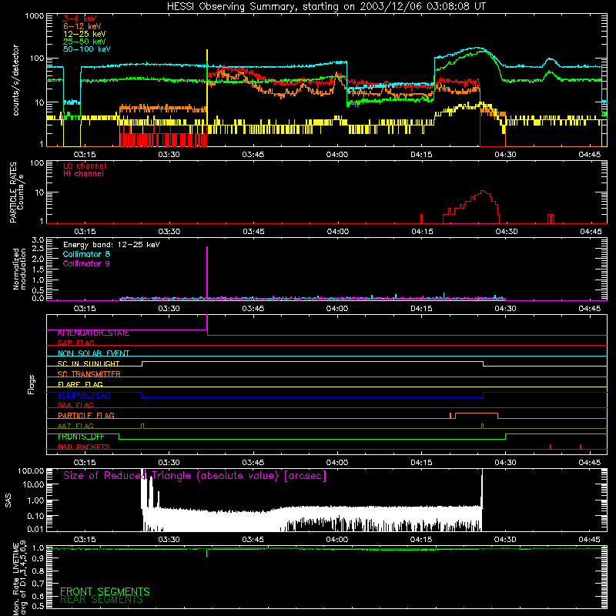Click the HESSI Observing Summary title
Screen dimensions: 616x616
[326, 7]
